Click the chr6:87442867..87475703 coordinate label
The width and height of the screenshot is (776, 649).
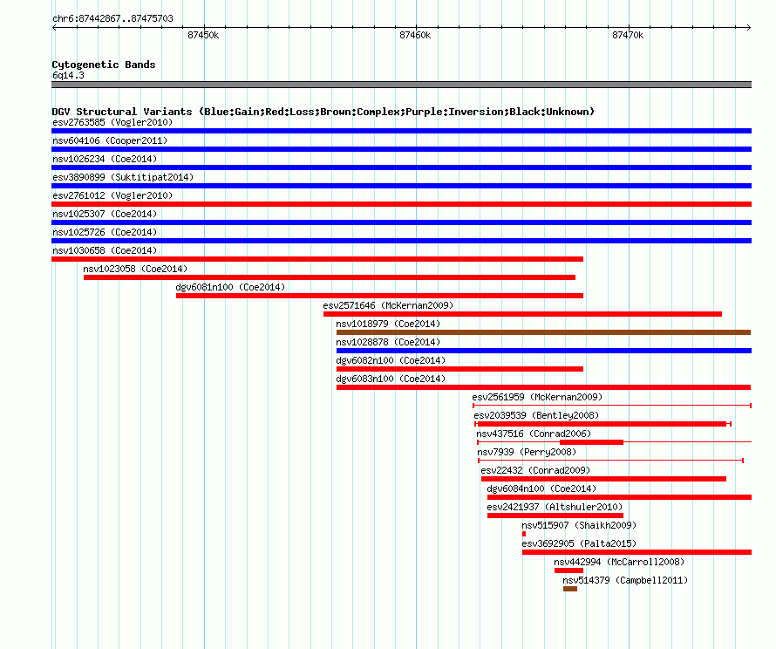click(112, 18)
